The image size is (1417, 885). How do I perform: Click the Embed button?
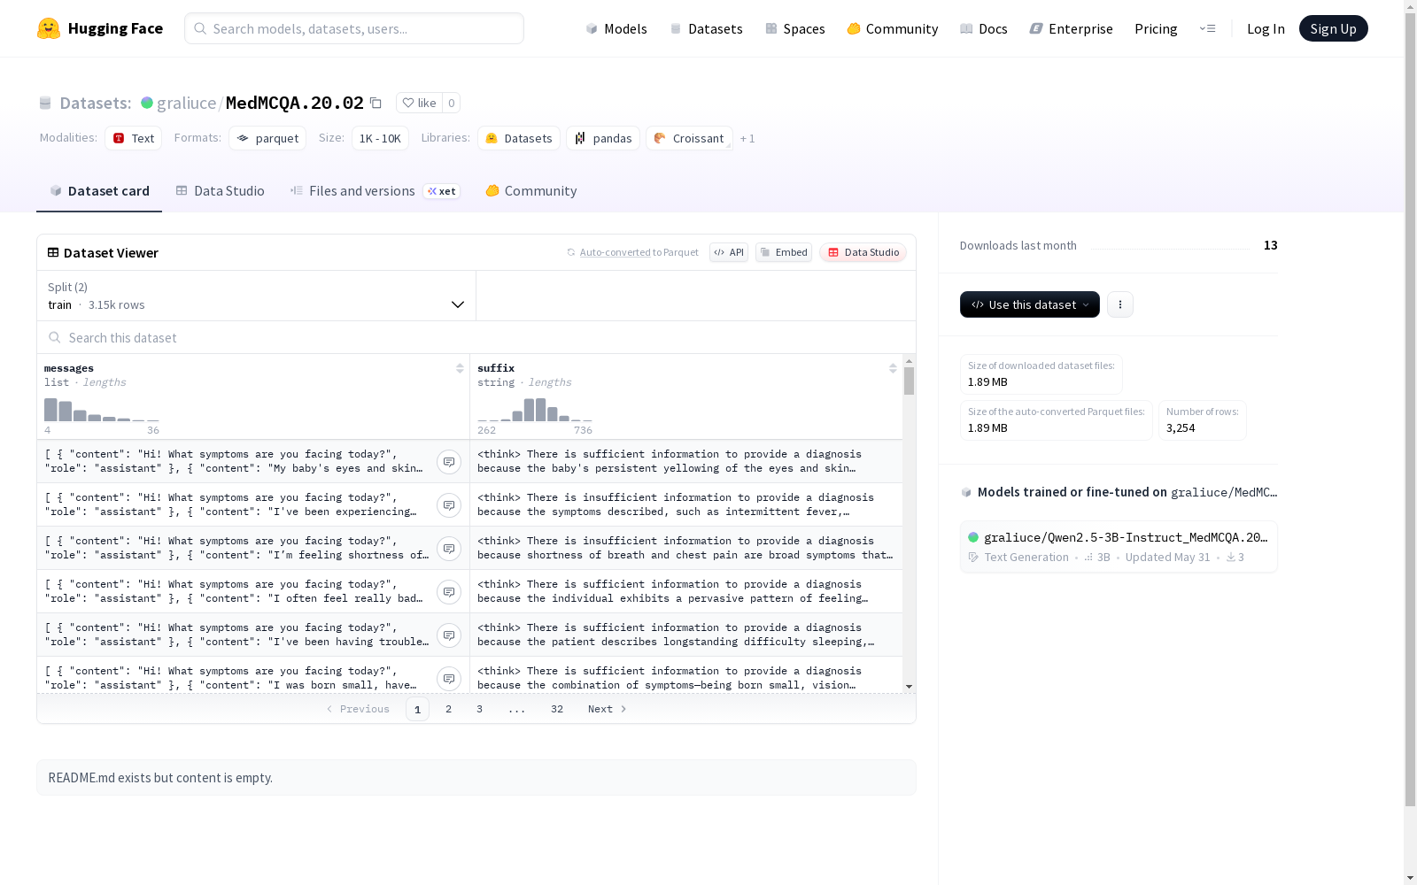pos(784,252)
